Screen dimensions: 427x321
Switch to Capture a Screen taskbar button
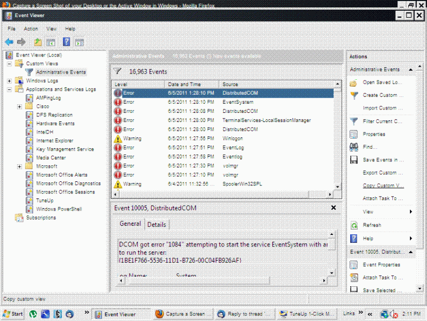pyautogui.click(x=183, y=314)
